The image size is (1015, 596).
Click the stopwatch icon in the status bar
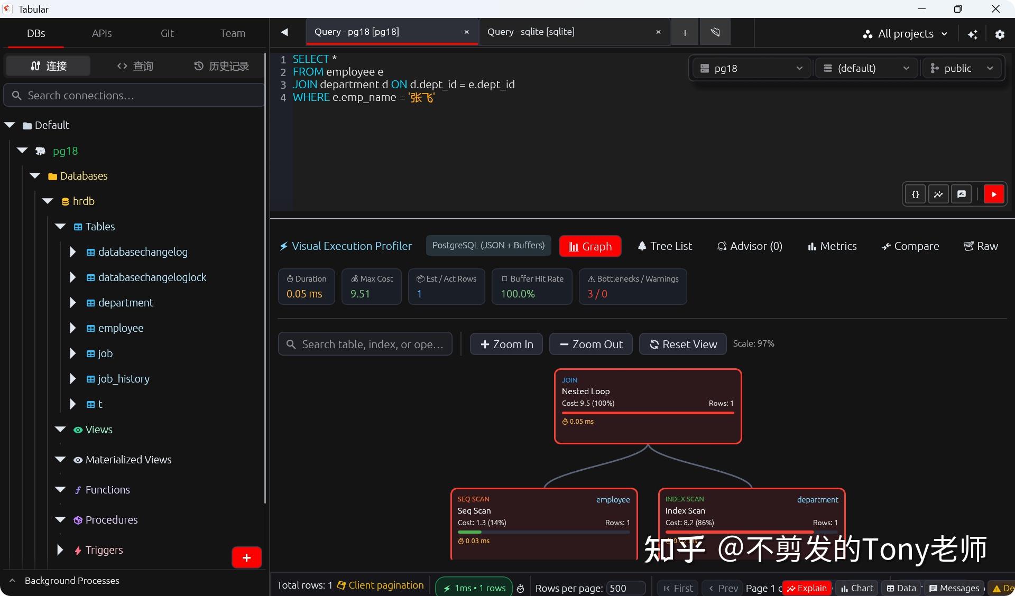[x=520, y=588]
